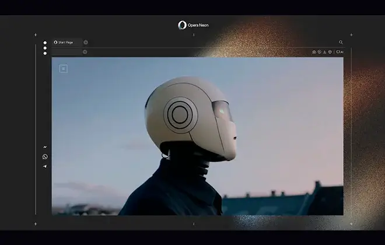Click the bottom window control dot
The height and width of the screenshot is (245, 385).
45,53
